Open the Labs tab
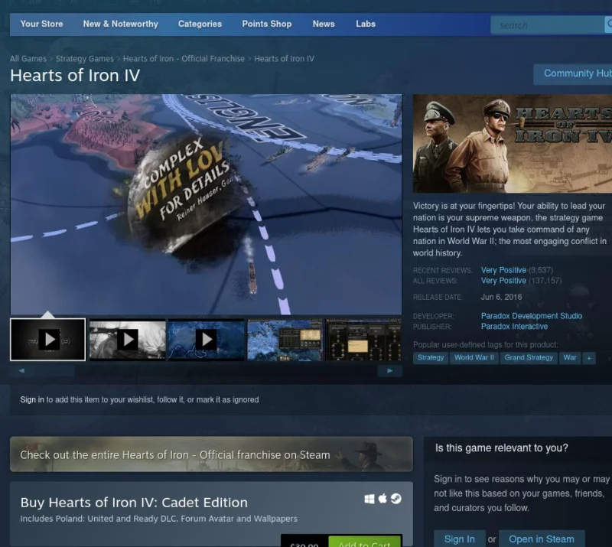The image size is (612, 547). 366,24
